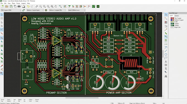Click the U1 op-amp triangle on board
The width and height of the screenshot is (187, 104).
tap(57, 41)
